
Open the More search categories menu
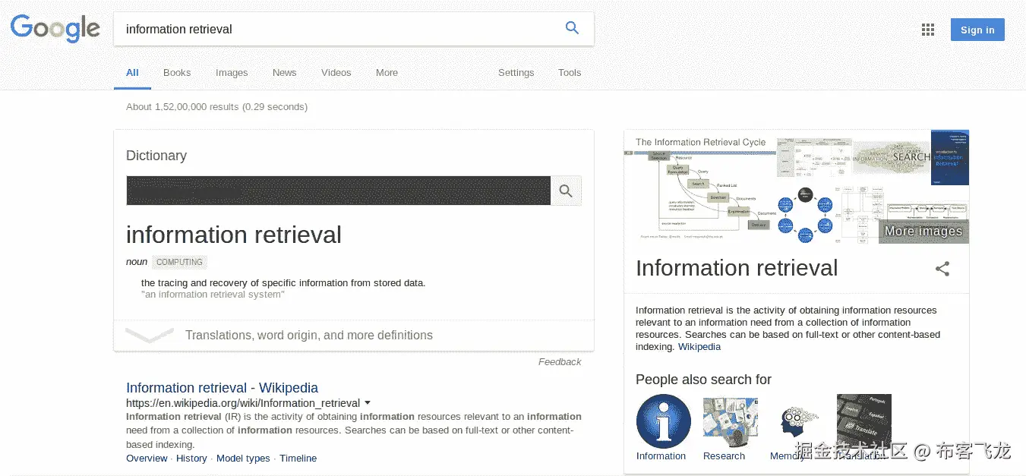pyautogui.click(x=387, y=73)
